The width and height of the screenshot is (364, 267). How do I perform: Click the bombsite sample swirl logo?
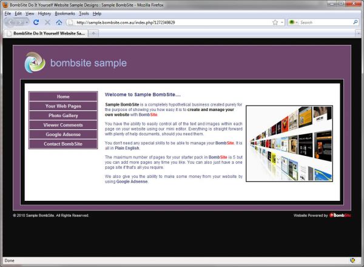pyautogui.click(x=35, y=63)
